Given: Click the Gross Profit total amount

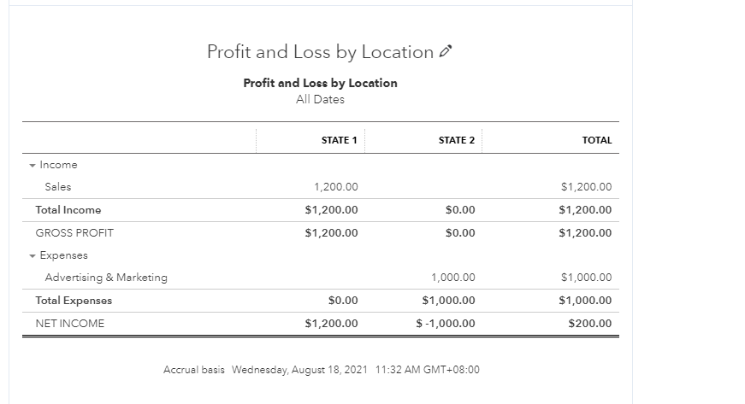Looking at the screenshot, I should coord(585,232).
